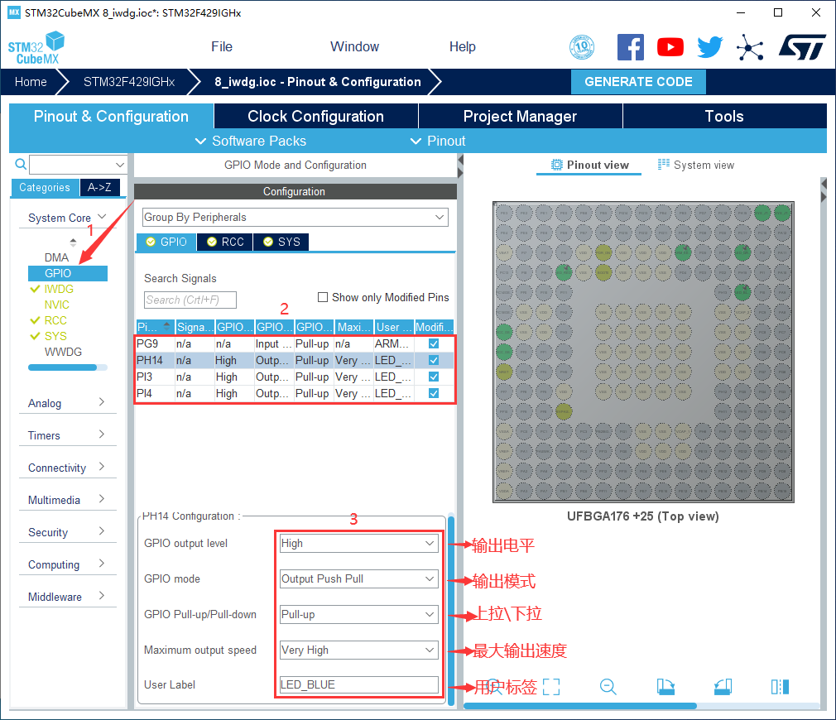The image size is (836, 720).
Task: Click the Twitter bird icon
Action: pyautogui.click(x=709, y=47)
